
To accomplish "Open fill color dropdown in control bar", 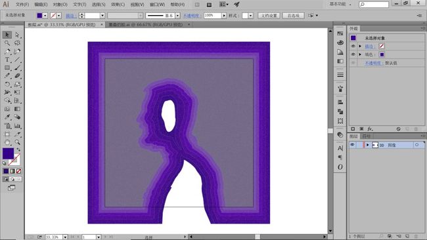I will click(45, 16).
